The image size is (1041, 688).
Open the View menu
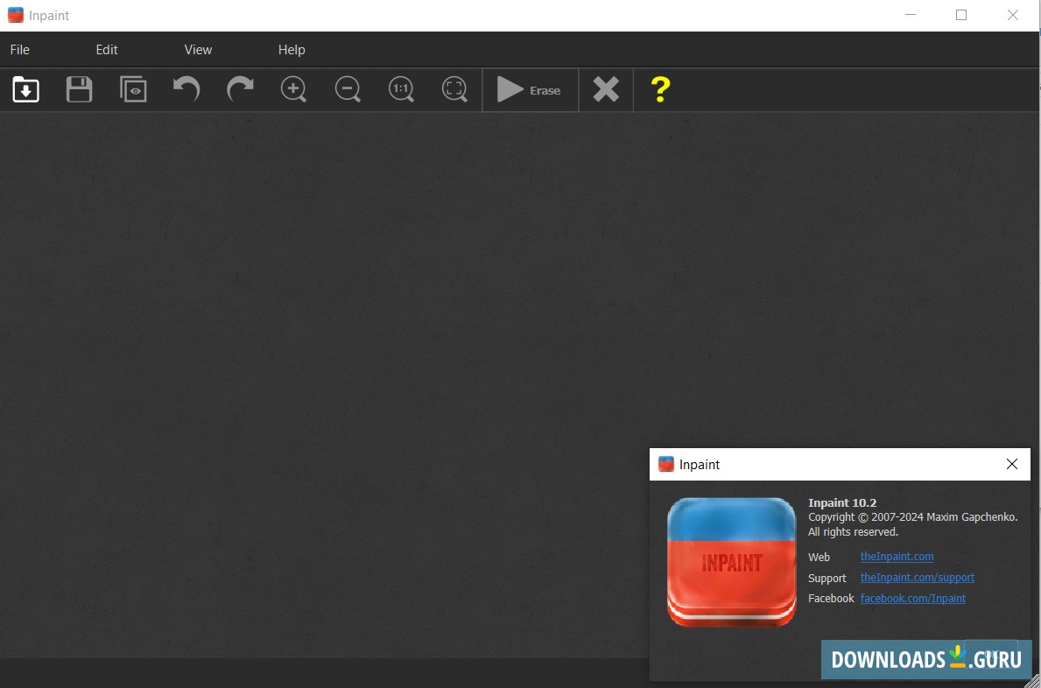click(x=198, y=50)
